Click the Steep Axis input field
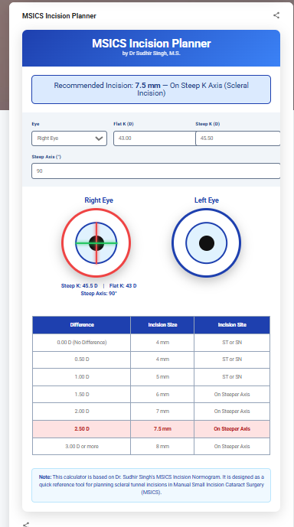The height and width of the screenshot is (527, 294). [x=156, y=171]
